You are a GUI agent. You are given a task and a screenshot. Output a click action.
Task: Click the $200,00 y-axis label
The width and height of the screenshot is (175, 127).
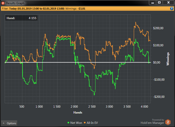158,28
